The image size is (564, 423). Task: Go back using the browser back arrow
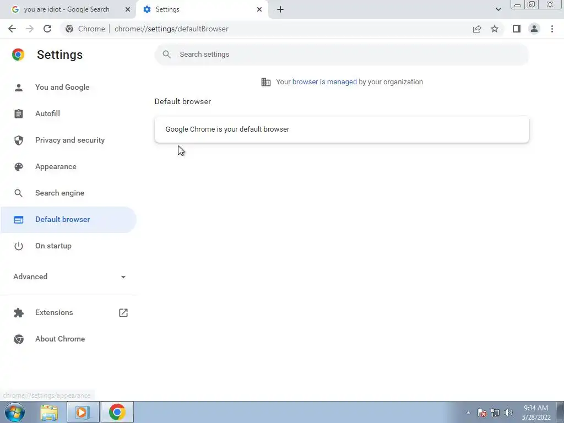(x=12, y=29)
